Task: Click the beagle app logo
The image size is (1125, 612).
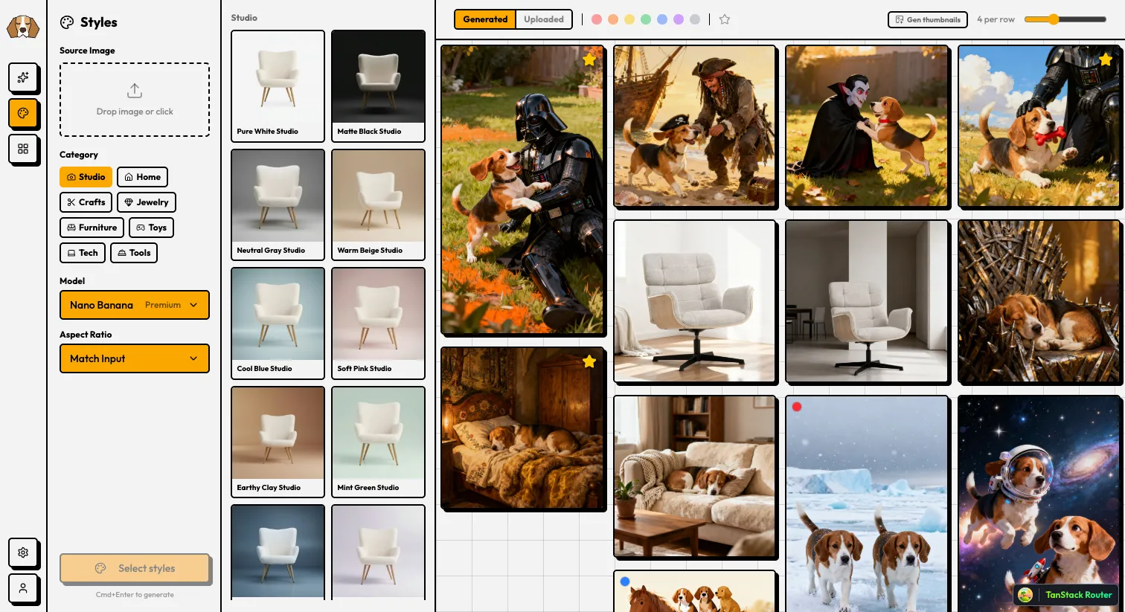Action: [x=22, y=26]
